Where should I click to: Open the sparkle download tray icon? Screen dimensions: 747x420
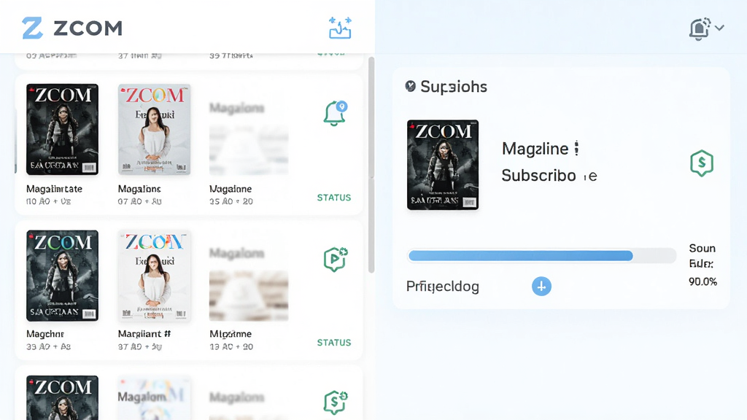(340, 28)
